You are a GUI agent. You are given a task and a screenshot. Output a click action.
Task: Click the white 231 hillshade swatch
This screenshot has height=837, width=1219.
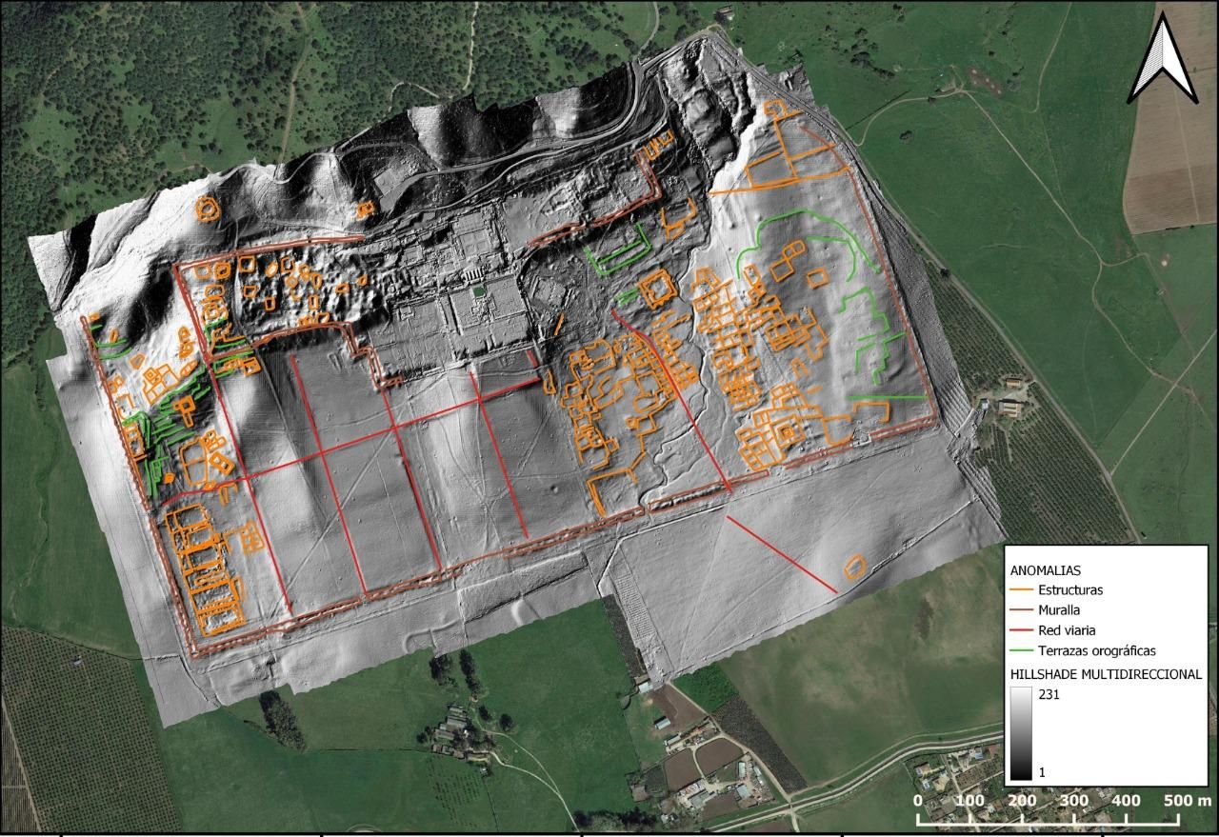click(x=1022, y=693)
